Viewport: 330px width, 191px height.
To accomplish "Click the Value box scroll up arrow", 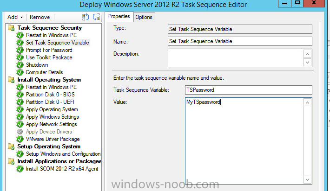I will click(x=308, y=102).
